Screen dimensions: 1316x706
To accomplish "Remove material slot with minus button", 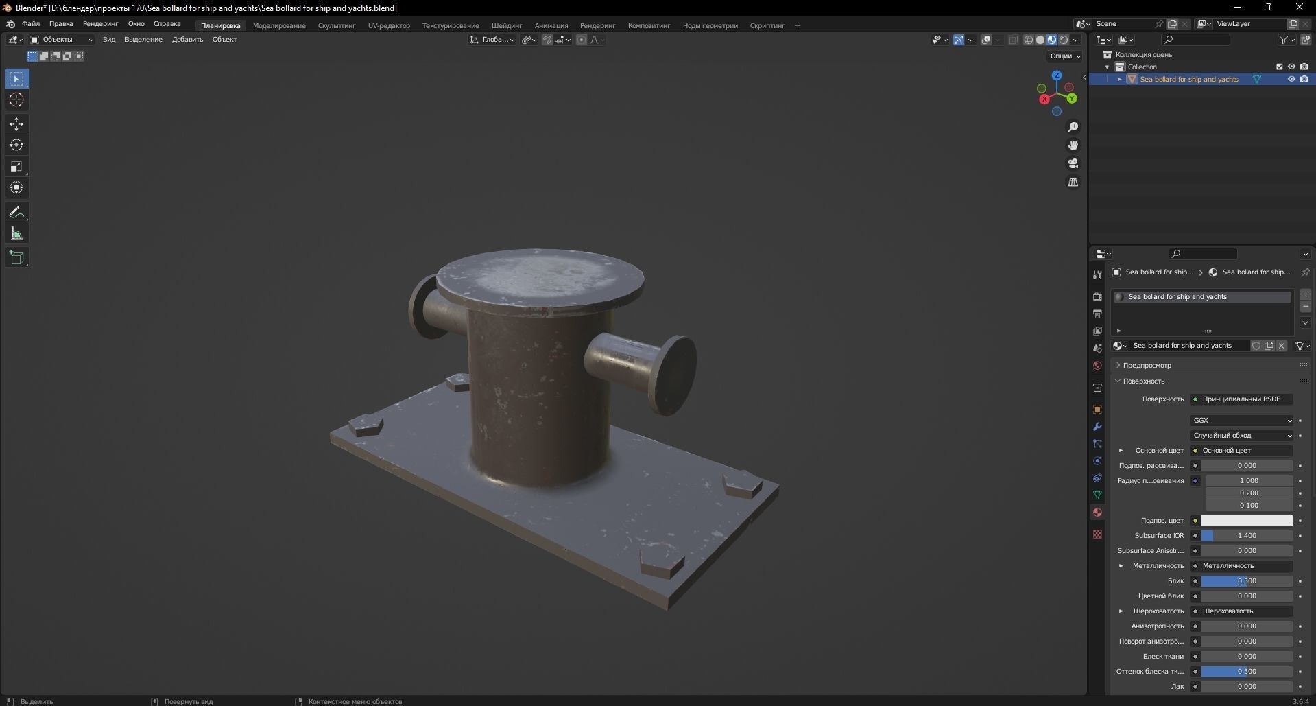I will coord(1306,307).
